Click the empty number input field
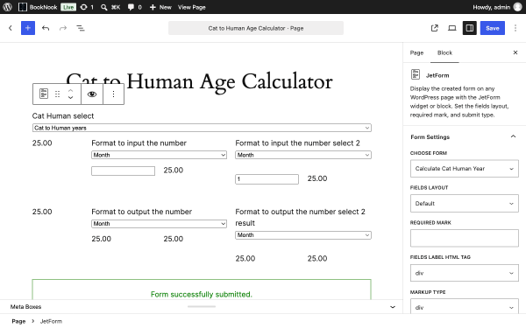 pyautogui.click(x=123, y=171)
